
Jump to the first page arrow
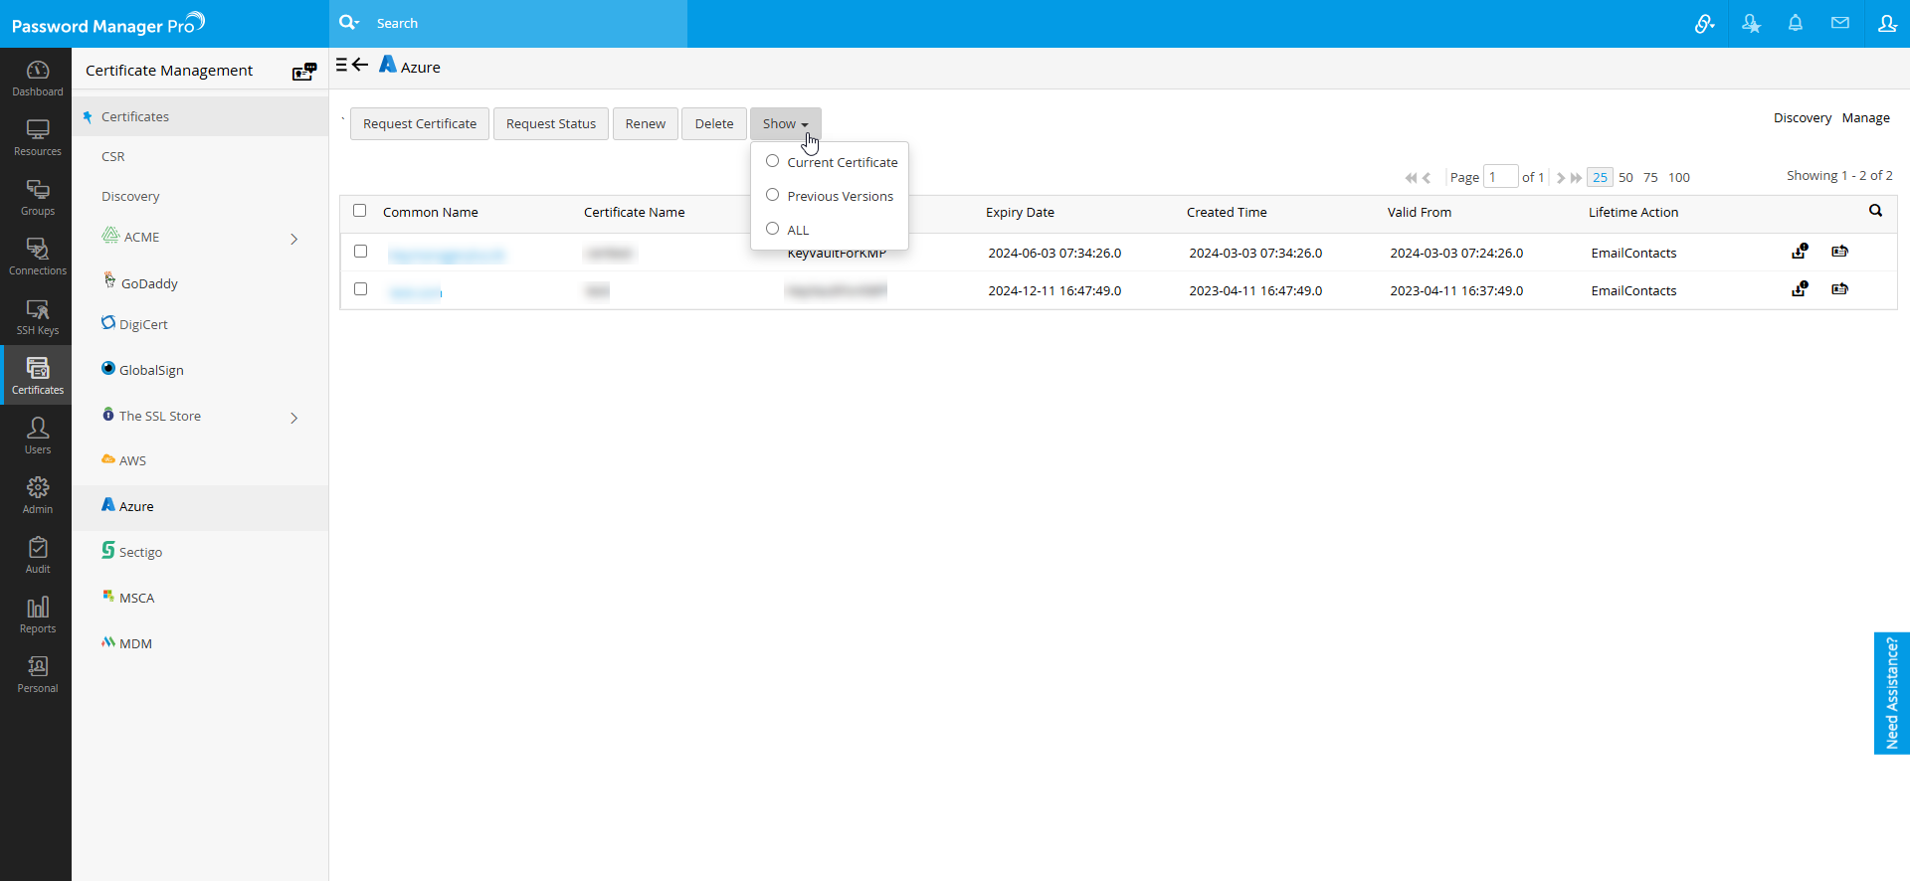coord(1411,178)
